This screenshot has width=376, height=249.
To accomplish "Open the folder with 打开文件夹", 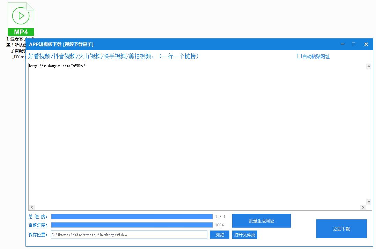I will pos(245,235).
